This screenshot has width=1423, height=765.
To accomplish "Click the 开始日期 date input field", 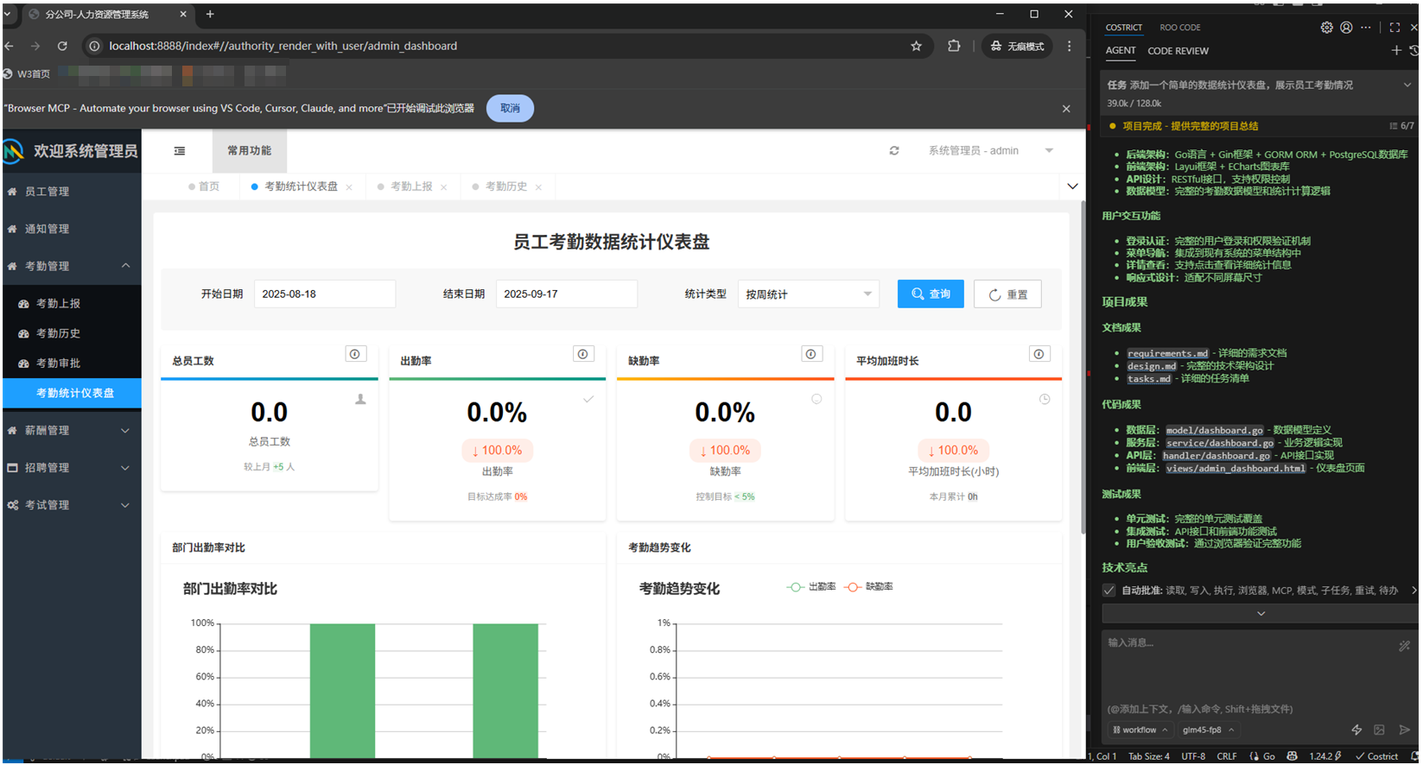I will tap(324, 294).
